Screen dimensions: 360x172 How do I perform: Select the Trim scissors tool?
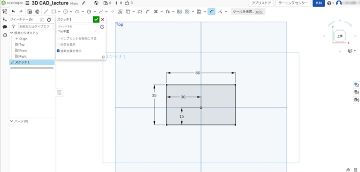pyautogui.click(x=156, y=12)
